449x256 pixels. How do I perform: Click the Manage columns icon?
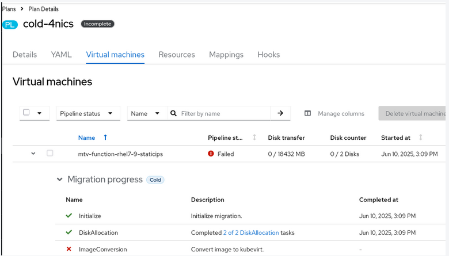tap(308, 113)
